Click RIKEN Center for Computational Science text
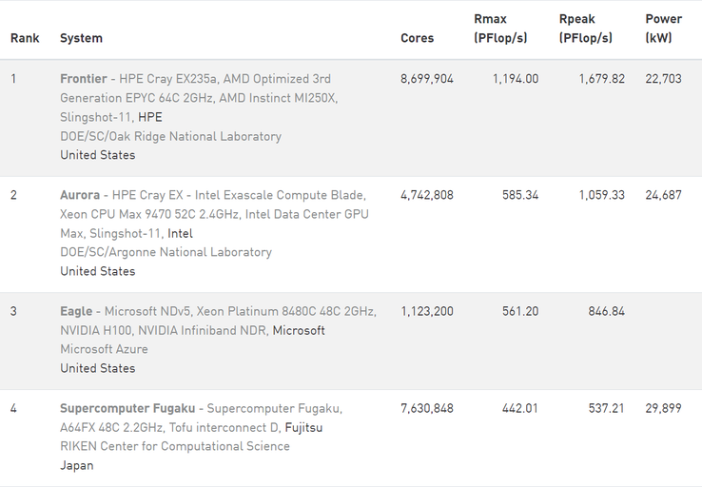Image resolution: width=702 pixels, height=487 pixels. pos(175,446)
